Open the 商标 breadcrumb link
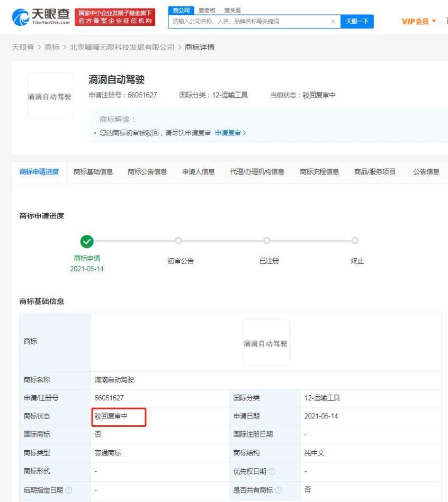This screenshot has width=448, height=502. pos(52,47)
